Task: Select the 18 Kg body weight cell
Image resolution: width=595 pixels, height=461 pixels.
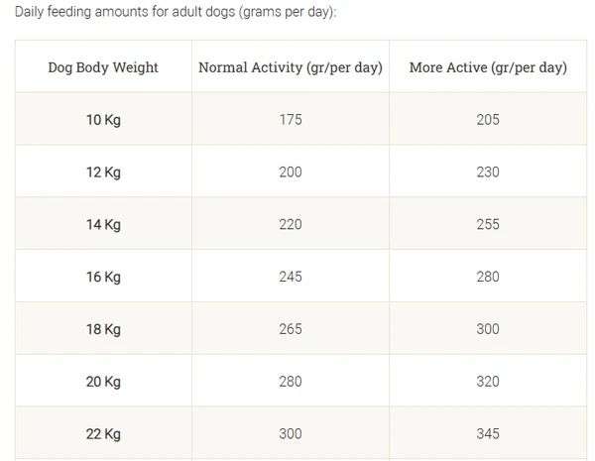Action: 103,329
